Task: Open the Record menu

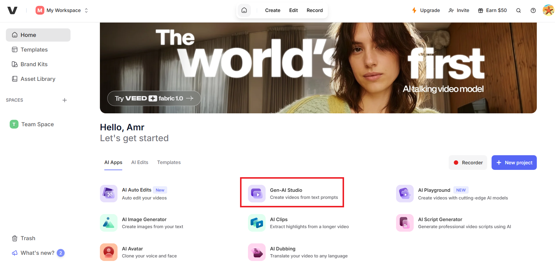Action: pos(315,11)
